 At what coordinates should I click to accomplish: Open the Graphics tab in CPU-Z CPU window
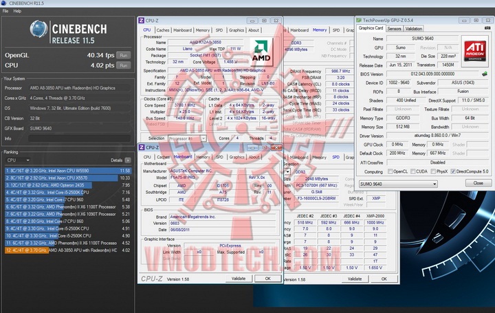tap(236, 30)
